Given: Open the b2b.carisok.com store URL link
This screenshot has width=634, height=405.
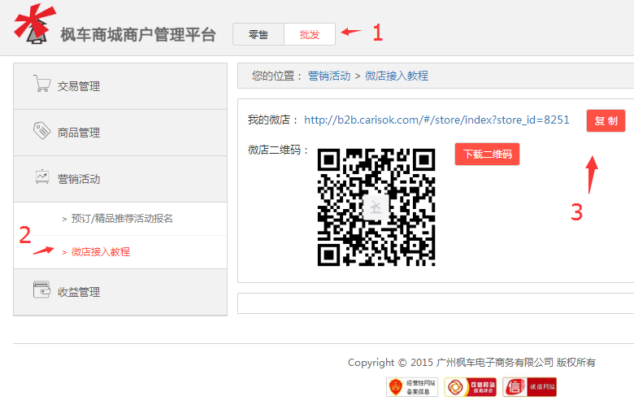Looking at the screenshot, I should [x=436, y=120].
